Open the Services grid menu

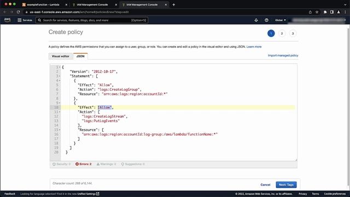[x=25, y=20]
